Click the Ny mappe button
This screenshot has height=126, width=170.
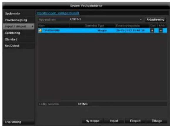pyautogui.click(x=92, y=121)
